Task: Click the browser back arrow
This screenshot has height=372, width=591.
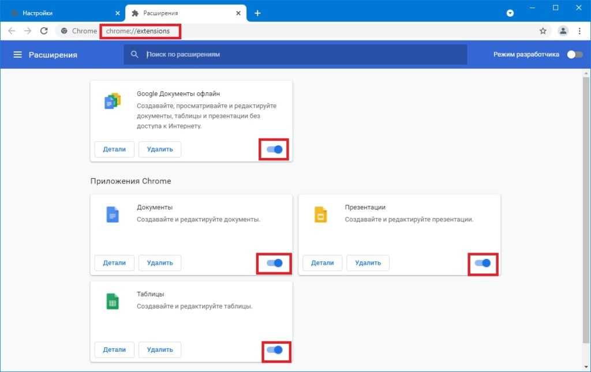Action: [x=12, y=31]
